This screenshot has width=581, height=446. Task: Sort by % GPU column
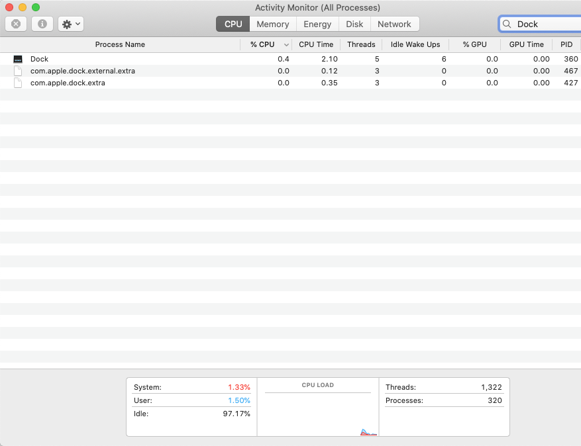pyautogui.click(x=474, y=44)
